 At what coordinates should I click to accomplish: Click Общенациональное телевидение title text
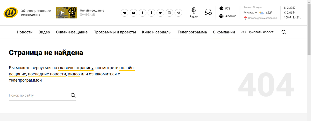[36, 12]
